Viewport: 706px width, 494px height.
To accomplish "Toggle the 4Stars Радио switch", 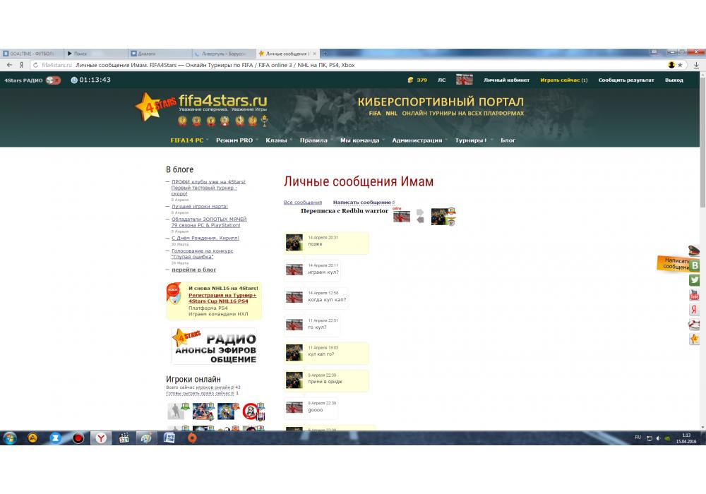I will coord(53,80).
